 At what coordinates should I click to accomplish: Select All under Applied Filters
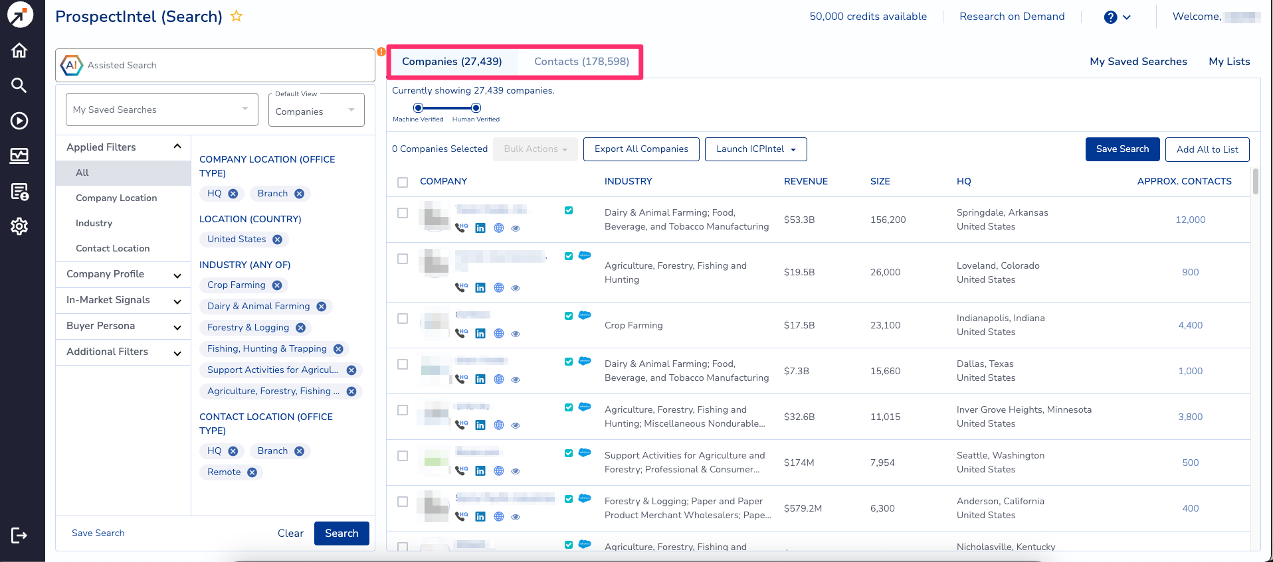pyautogui.click(x=124, y=173)
